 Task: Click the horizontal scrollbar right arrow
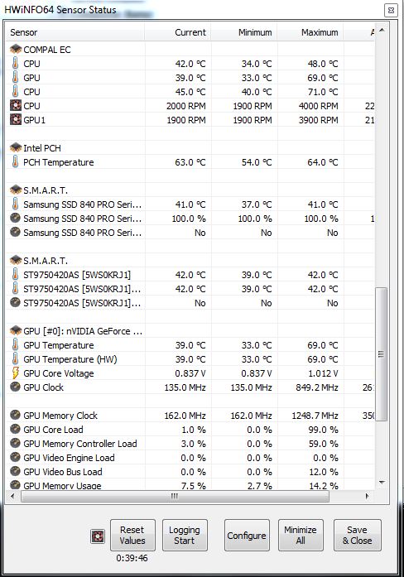(368, 496)
